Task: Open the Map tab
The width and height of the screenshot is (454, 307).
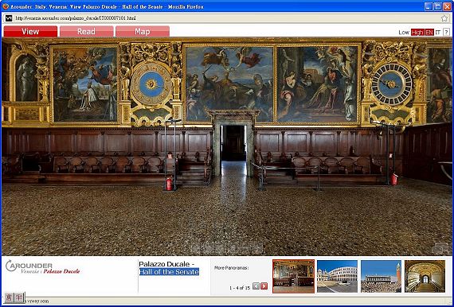Action: coord(143,32)
